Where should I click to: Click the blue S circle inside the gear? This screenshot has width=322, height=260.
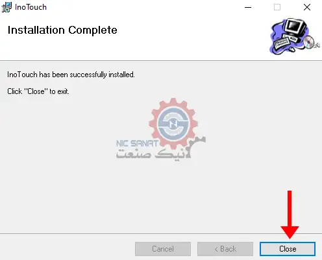point(173,124)
